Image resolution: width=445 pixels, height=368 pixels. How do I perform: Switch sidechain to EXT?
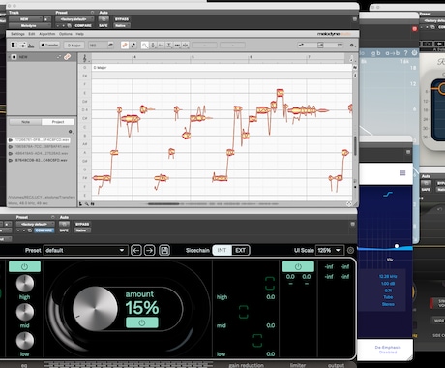pos(240,250)
